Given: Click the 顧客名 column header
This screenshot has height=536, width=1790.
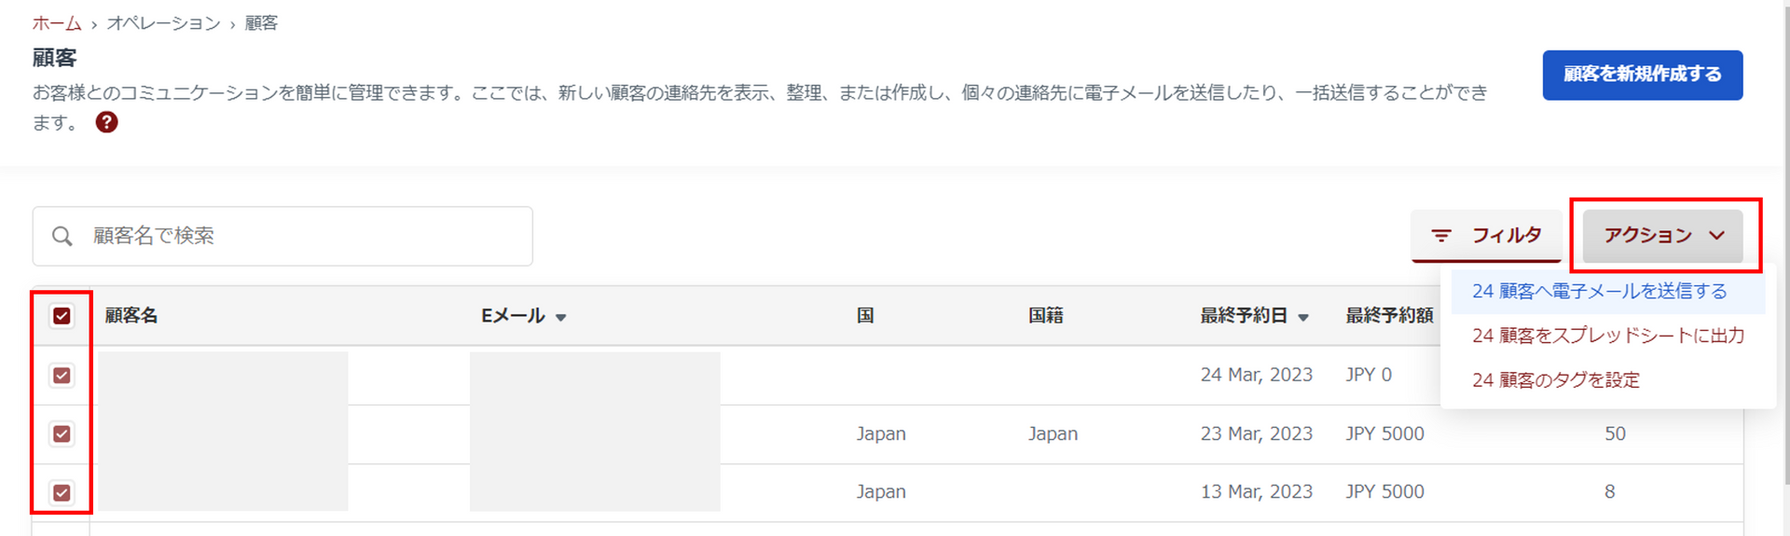Looking at the screenshot, I should pos(131,316).
